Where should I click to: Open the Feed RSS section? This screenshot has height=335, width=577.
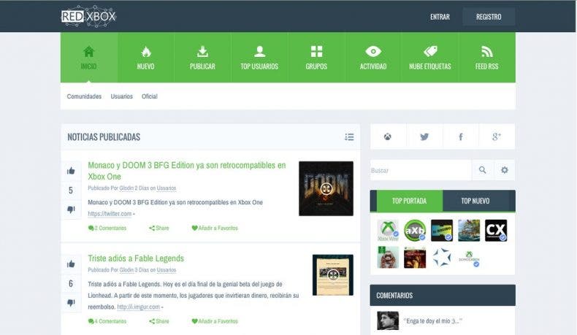click(x=487, y=58)
